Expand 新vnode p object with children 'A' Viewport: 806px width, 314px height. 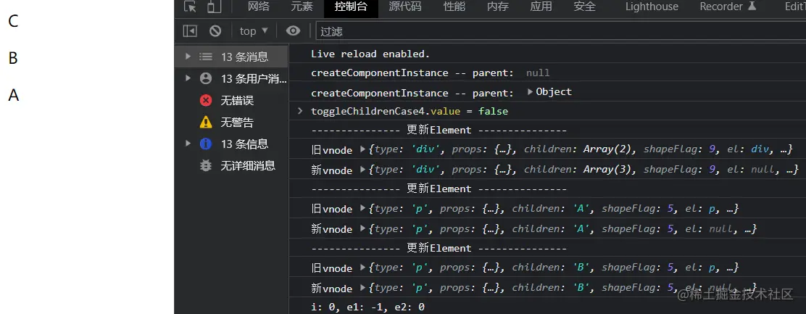coord(363,228)
